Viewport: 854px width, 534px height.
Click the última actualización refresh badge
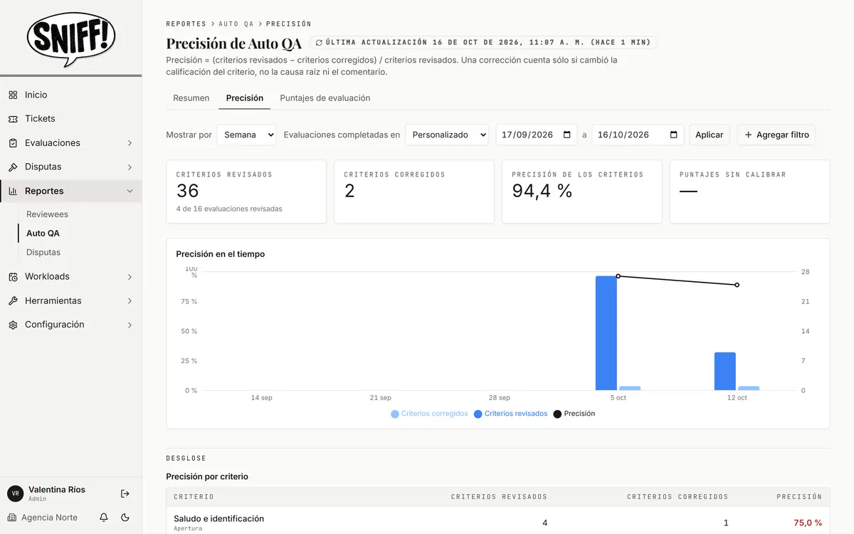[483, 43]
